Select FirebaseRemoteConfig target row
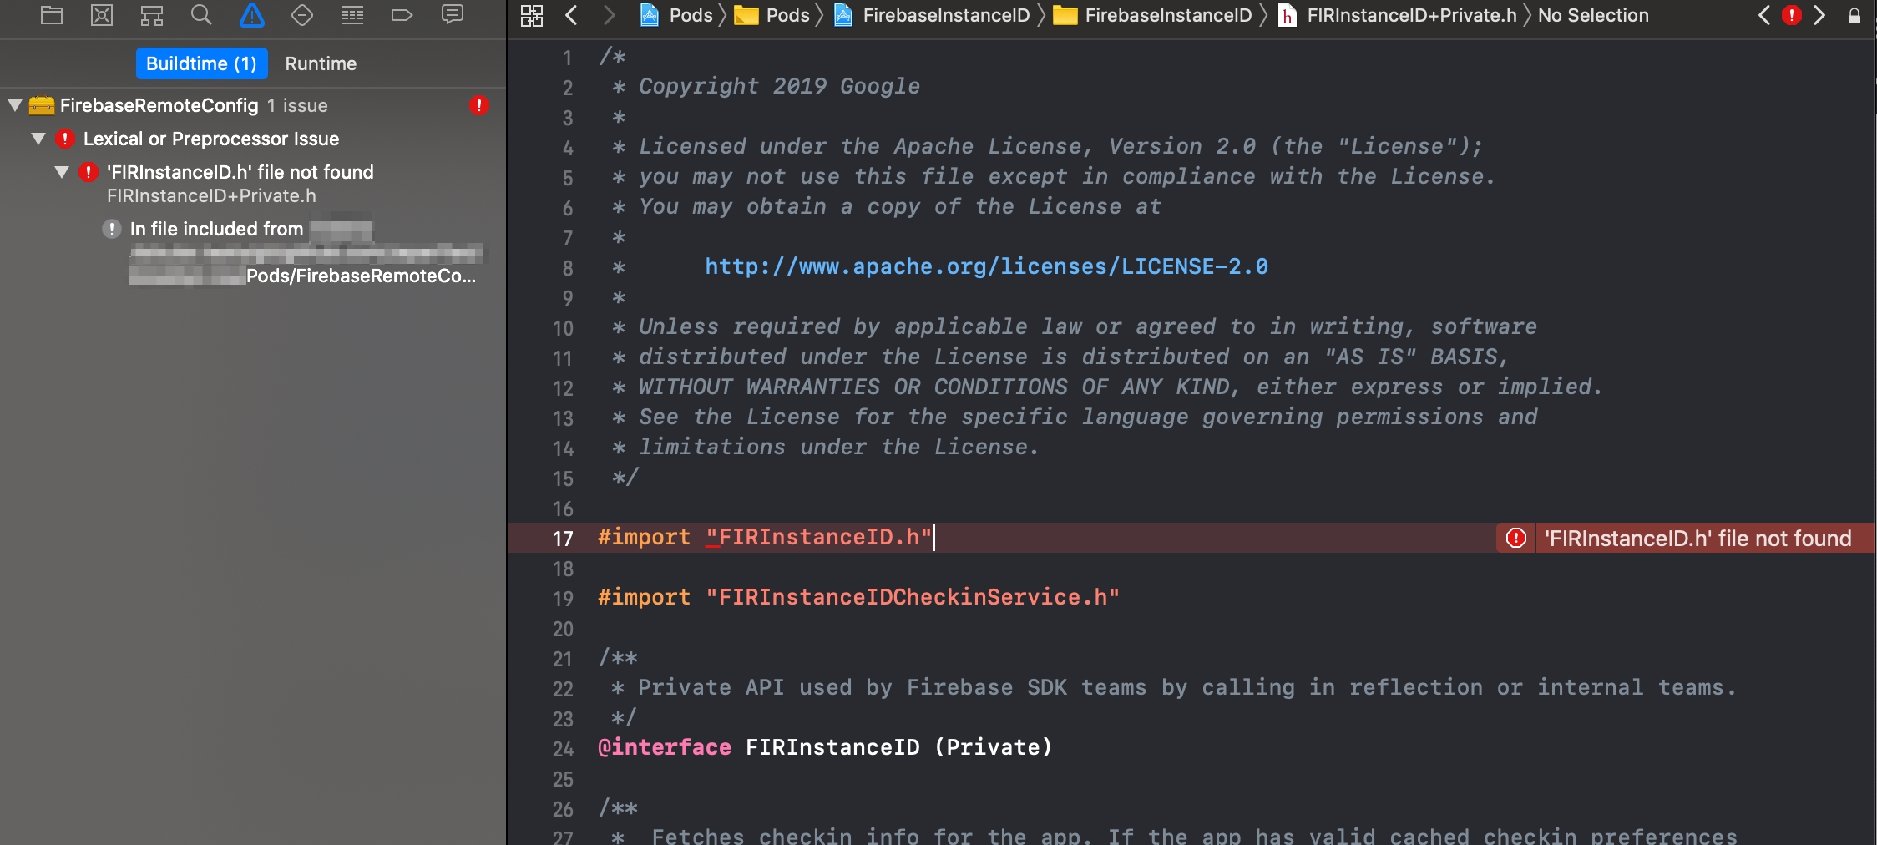 [253, 105]
